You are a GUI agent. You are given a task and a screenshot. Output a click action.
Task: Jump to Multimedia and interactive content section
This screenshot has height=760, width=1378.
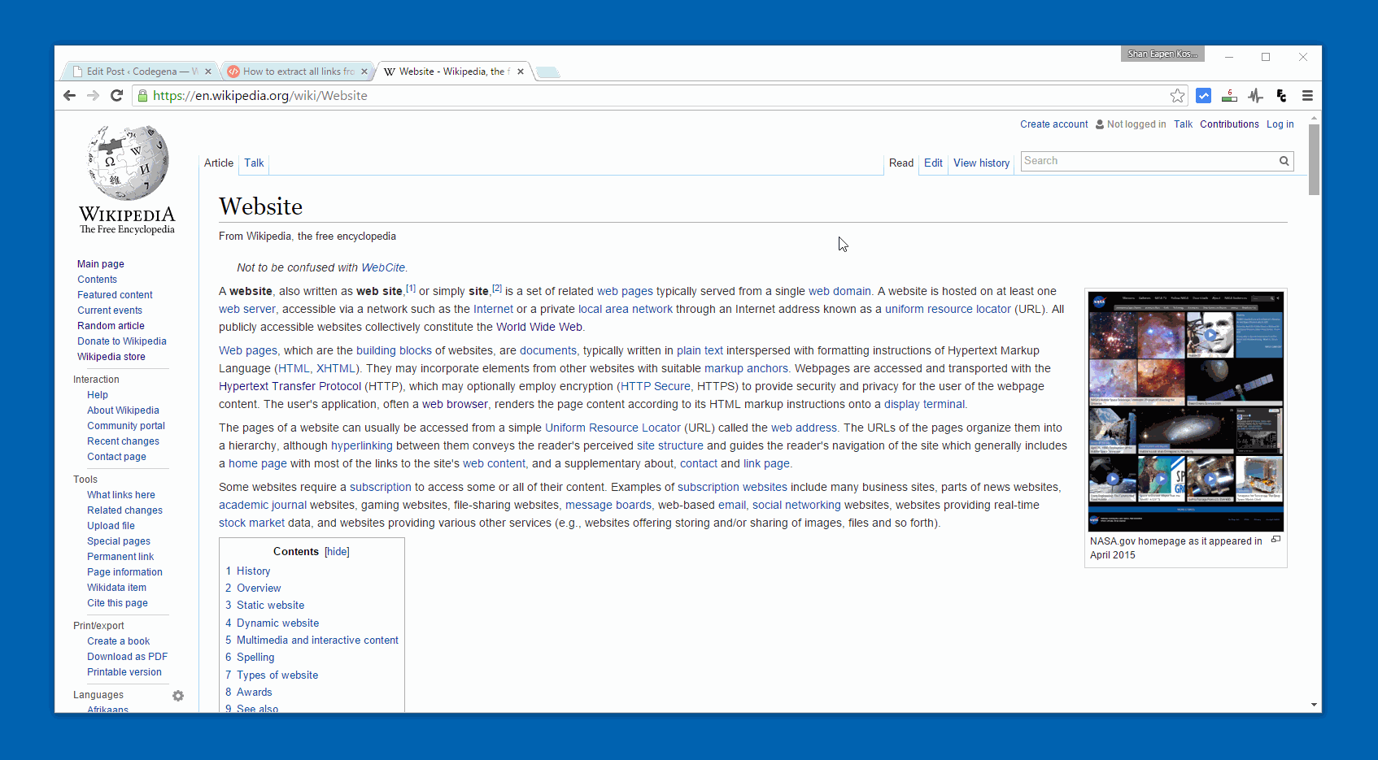318,641
